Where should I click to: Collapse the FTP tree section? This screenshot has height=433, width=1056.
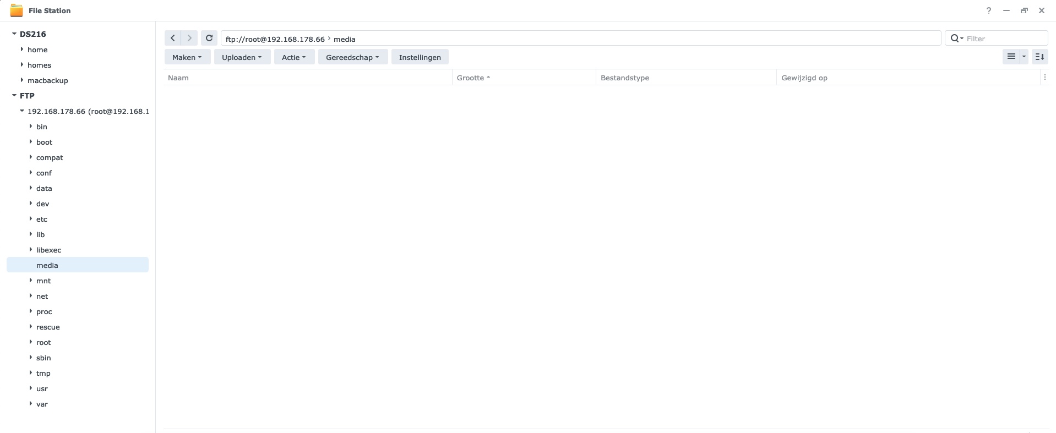(14, 96)
